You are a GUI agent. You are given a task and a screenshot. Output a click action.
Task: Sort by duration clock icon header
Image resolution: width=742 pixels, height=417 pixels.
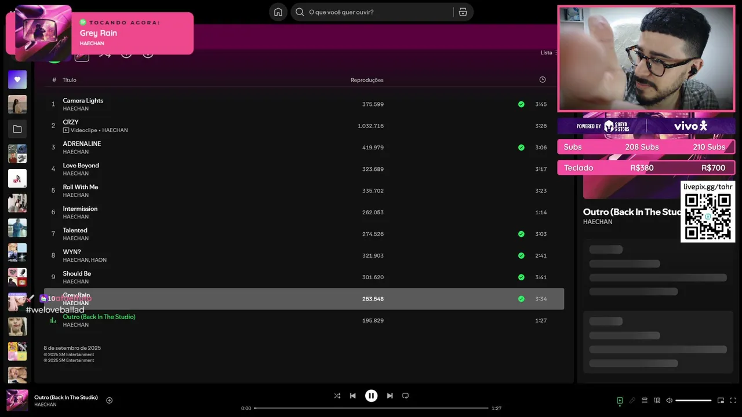[x=543, y=80]
